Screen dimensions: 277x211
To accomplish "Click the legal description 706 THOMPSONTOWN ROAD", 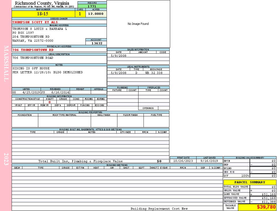I will click(33, 58).
